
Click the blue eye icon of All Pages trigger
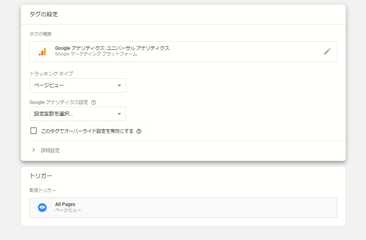42,207
